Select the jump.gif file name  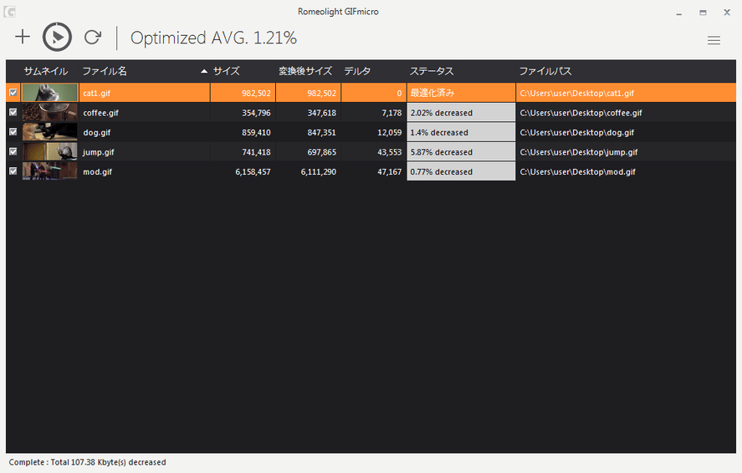(99, 152)
